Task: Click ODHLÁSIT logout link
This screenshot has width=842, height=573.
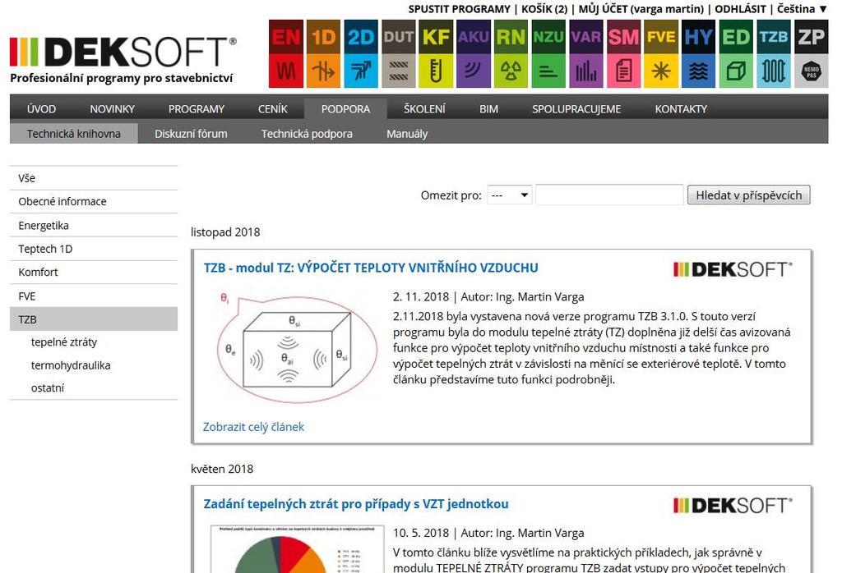Action: pos(740,9)
